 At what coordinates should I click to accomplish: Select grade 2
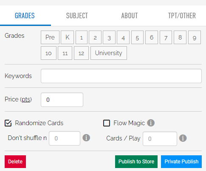click(95, 37)
